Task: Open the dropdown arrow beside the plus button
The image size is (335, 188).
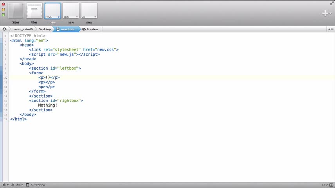Action: (x=331, y=13)
